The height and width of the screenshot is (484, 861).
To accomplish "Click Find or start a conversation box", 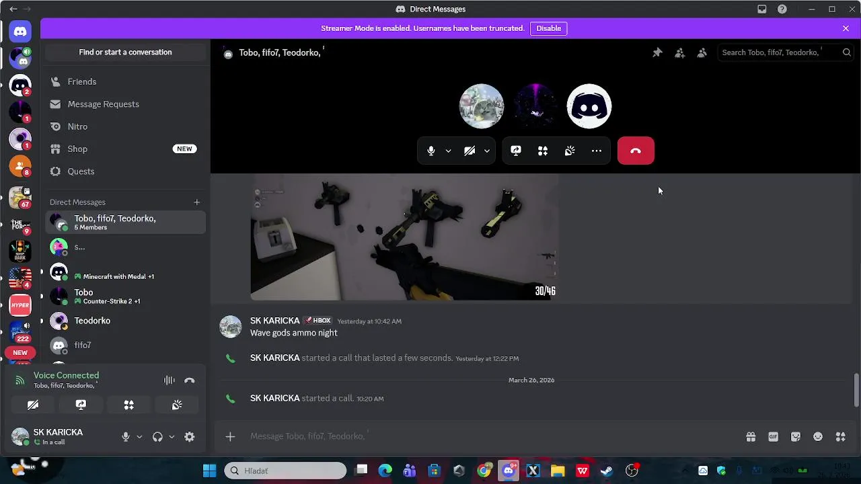I will [x=125, y=52].
